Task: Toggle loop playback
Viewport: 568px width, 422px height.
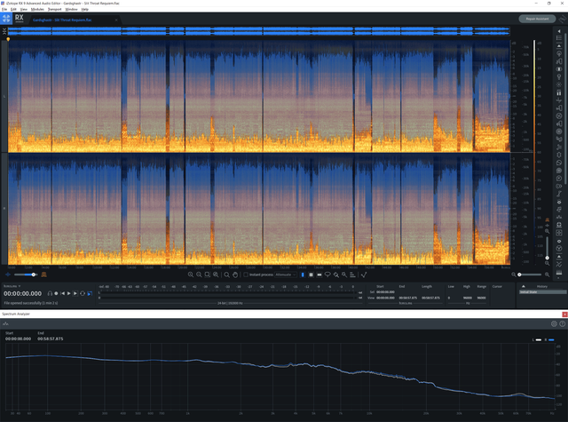Action: pyautogui.click(x=83, y=293)
